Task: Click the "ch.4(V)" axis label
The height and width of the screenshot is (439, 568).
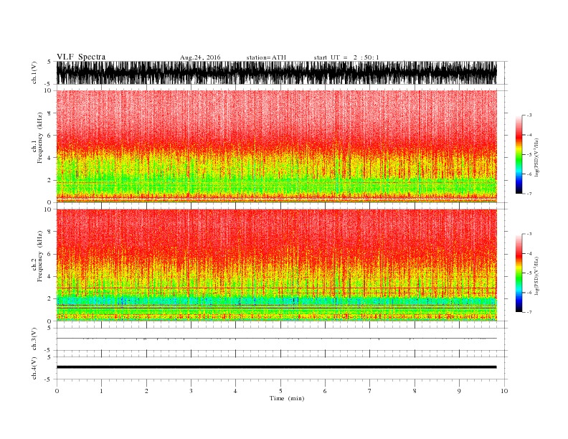Action: tap(34, 368)
